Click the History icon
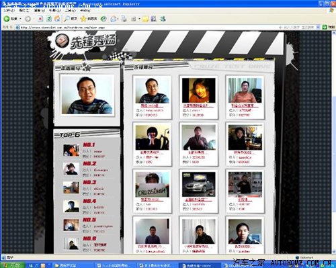 [x=103, y=19]
